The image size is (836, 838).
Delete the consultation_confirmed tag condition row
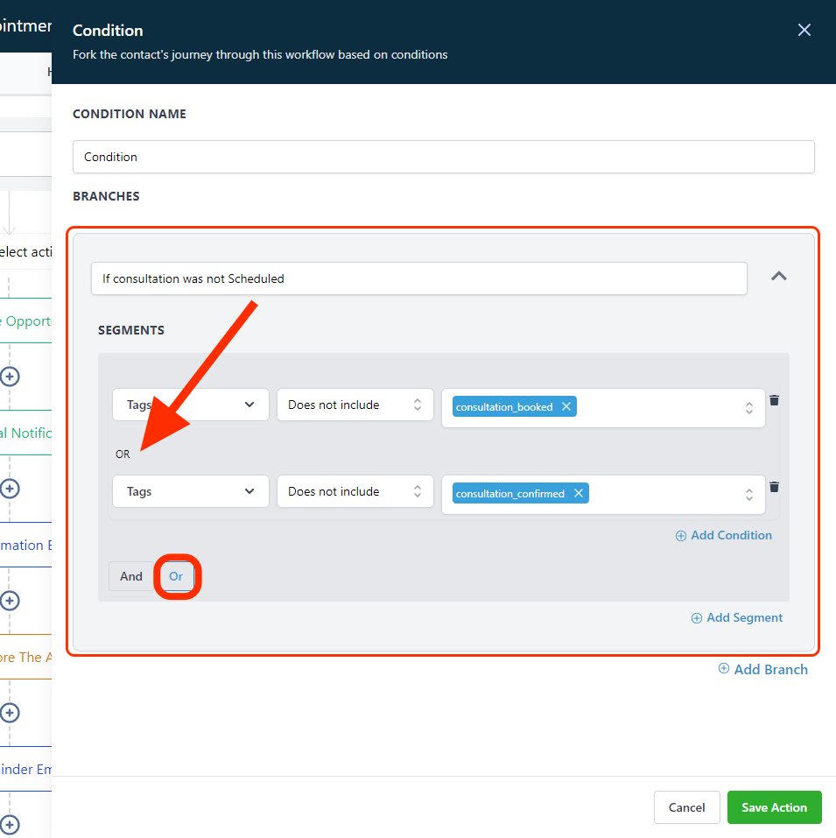click(x=774, y=486)
